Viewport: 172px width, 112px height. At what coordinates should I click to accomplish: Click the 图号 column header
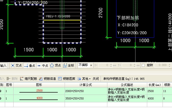(x=9, y=85)
